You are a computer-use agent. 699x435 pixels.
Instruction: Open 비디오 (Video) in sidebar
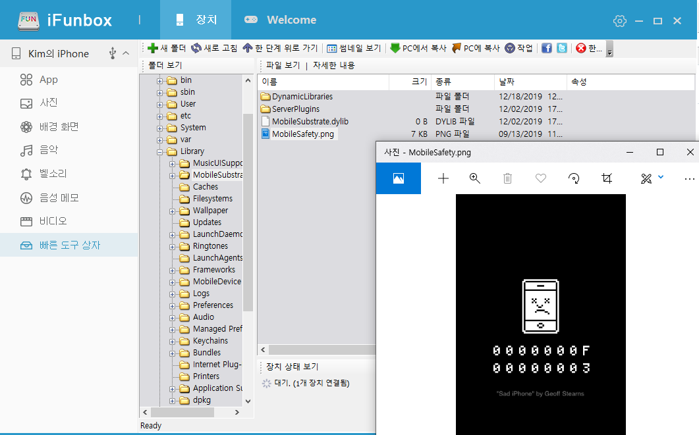[43, 221]
